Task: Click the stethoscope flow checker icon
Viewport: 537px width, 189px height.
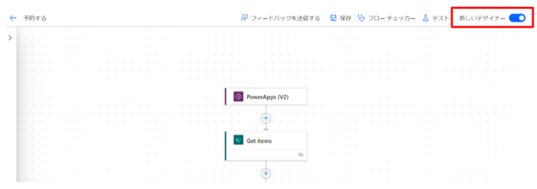Action: tap(361, 18)
